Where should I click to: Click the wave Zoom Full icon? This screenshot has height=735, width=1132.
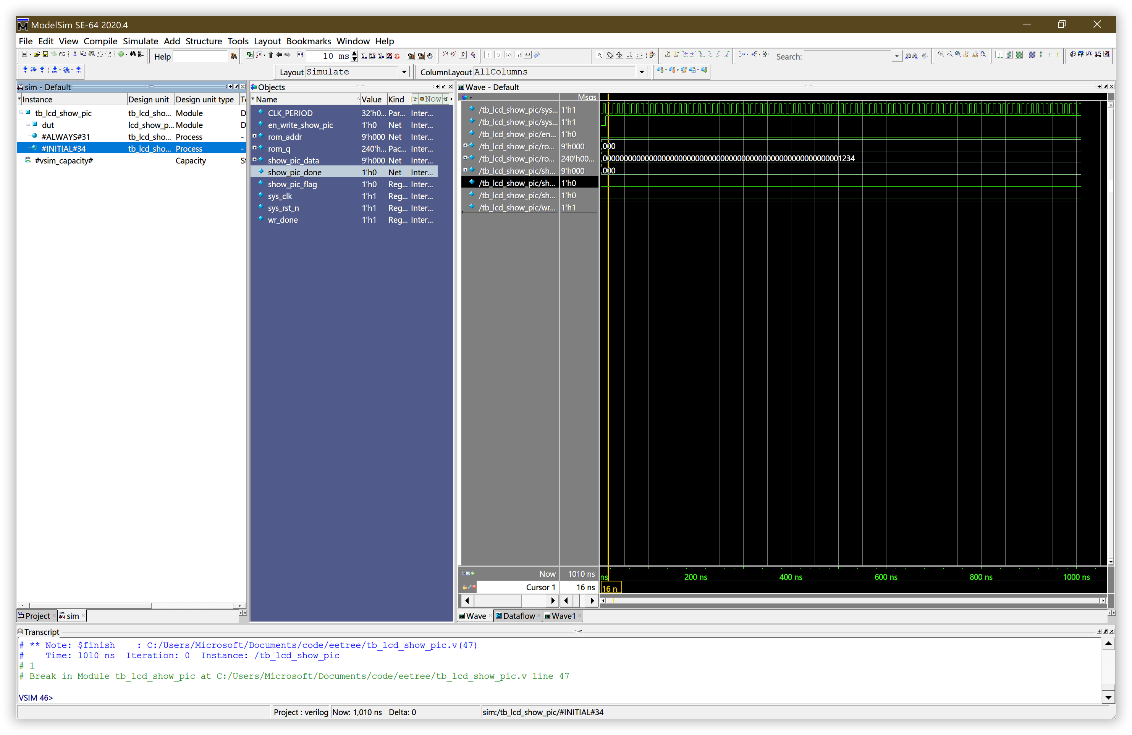pos(958,55)
